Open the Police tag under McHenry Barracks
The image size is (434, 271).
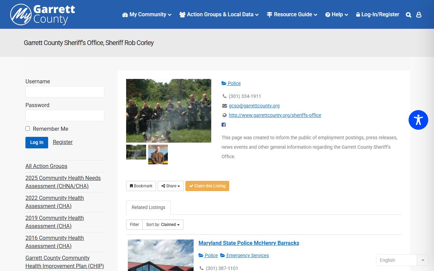pos(208,255)
